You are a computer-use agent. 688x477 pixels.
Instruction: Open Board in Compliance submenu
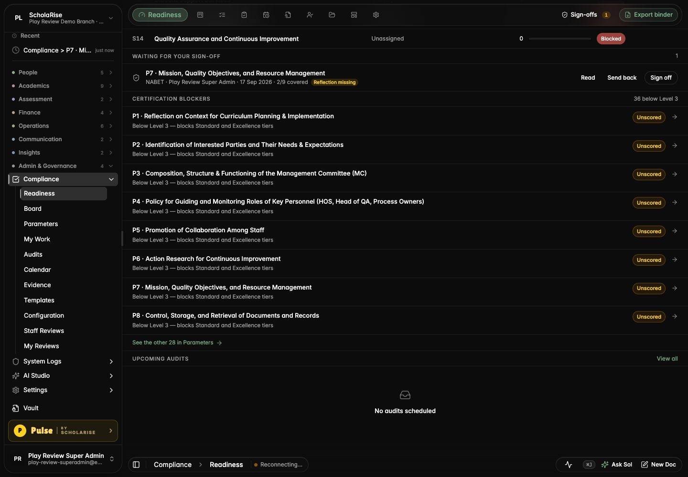click(63, 209)
